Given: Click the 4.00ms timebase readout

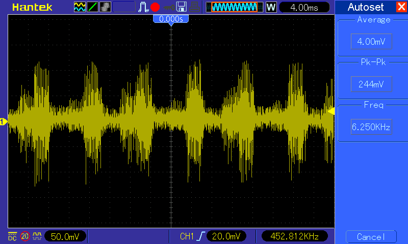Looking at the screenshot, I should [x=304, y=7].
